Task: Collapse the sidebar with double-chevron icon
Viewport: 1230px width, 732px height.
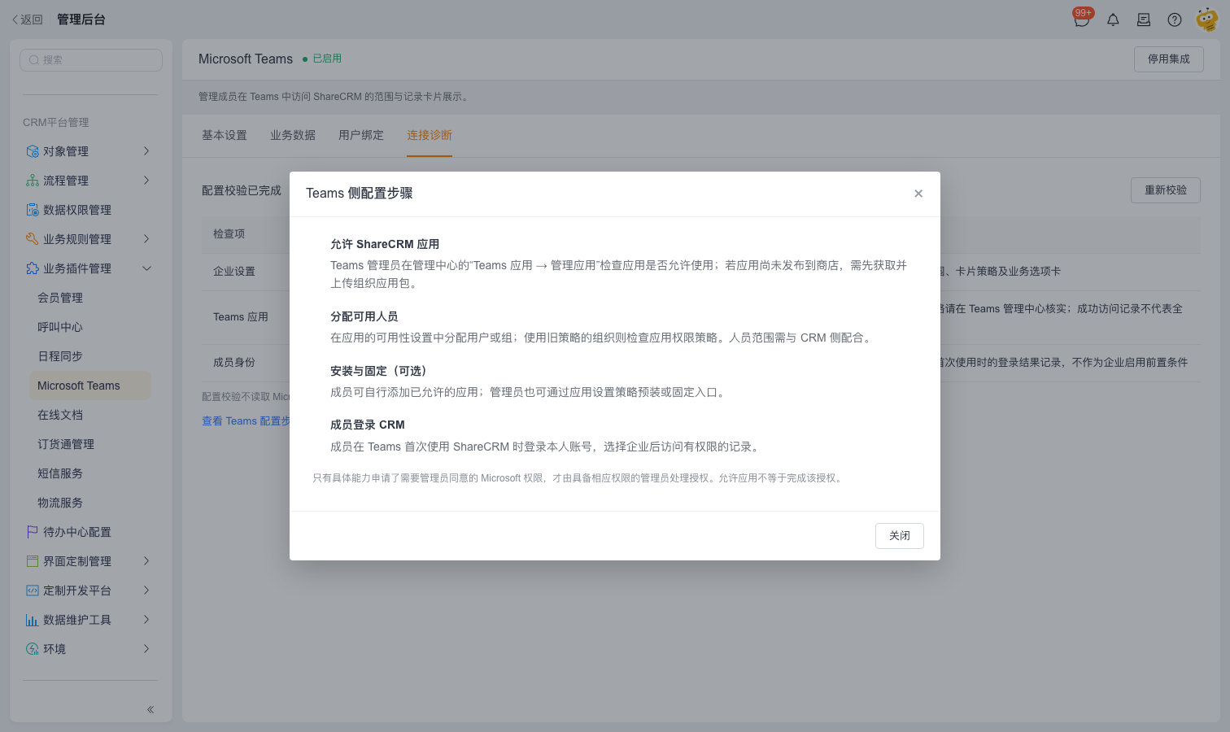Action: click(150, 710)
